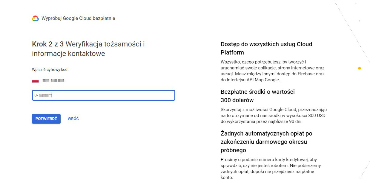Click the "Dostęp do wszystkich usług Cloud" heading
Screen dimensions: 370x179
[266, 44]
